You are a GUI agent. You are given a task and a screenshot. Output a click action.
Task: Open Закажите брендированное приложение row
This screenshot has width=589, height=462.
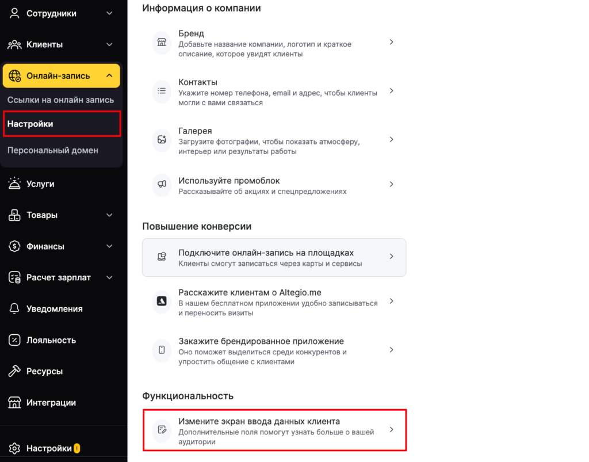[x=274, y=350]
